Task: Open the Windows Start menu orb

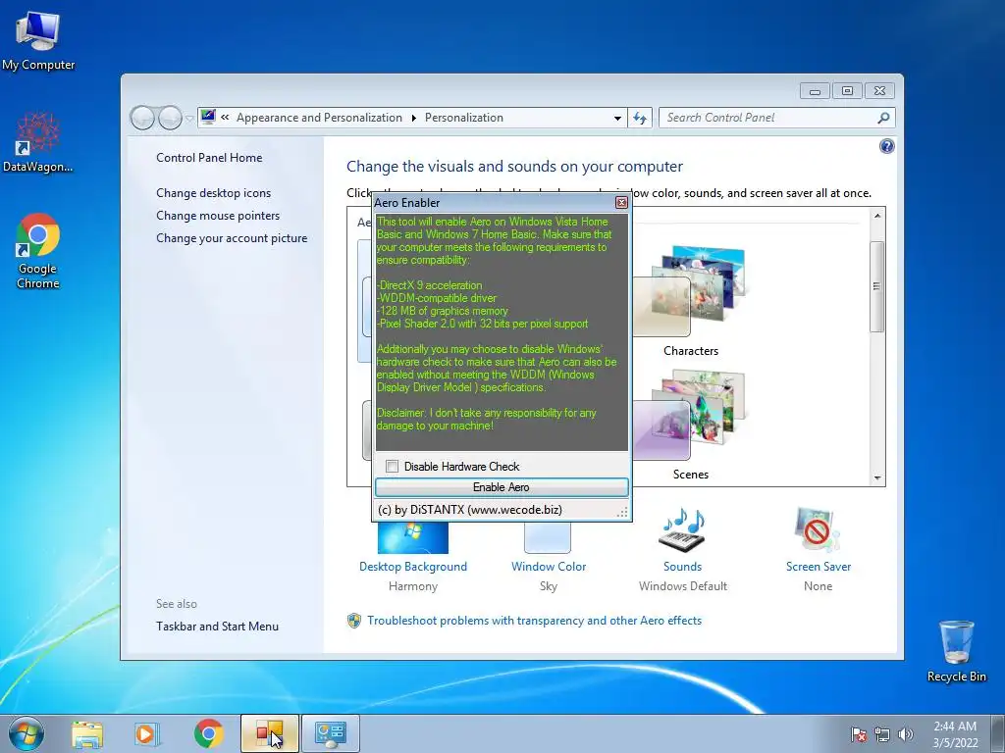Action: point(26,733)
